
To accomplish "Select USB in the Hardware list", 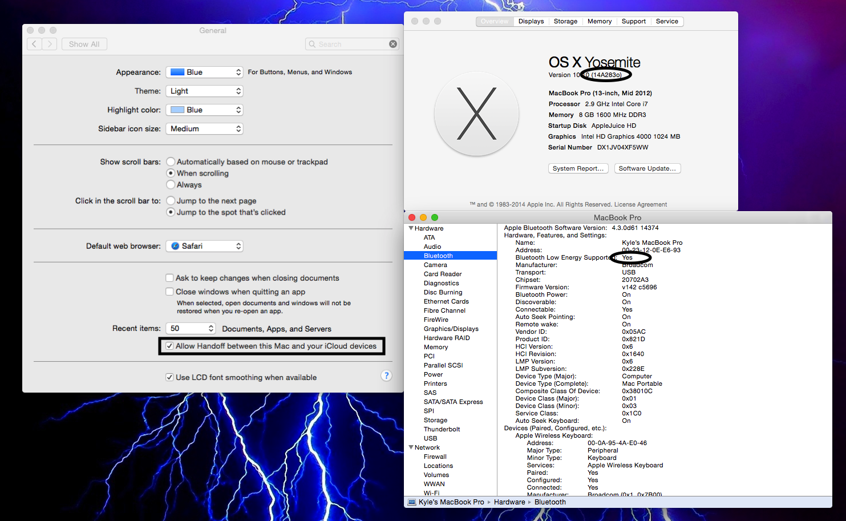I will tap(430, 438).
